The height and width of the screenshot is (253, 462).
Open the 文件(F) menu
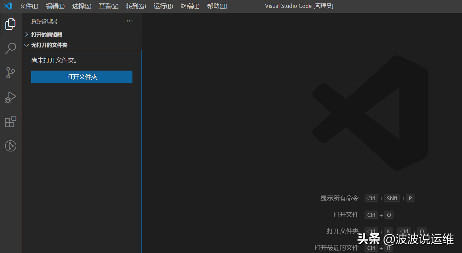coord(28,6)
